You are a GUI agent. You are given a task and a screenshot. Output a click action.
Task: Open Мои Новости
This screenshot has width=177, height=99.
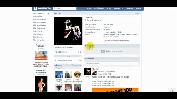[x=38, y=34]
